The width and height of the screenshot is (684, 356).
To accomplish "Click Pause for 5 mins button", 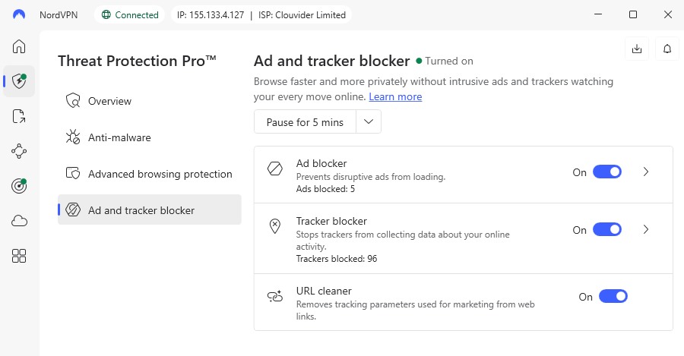I will [305, 121].
